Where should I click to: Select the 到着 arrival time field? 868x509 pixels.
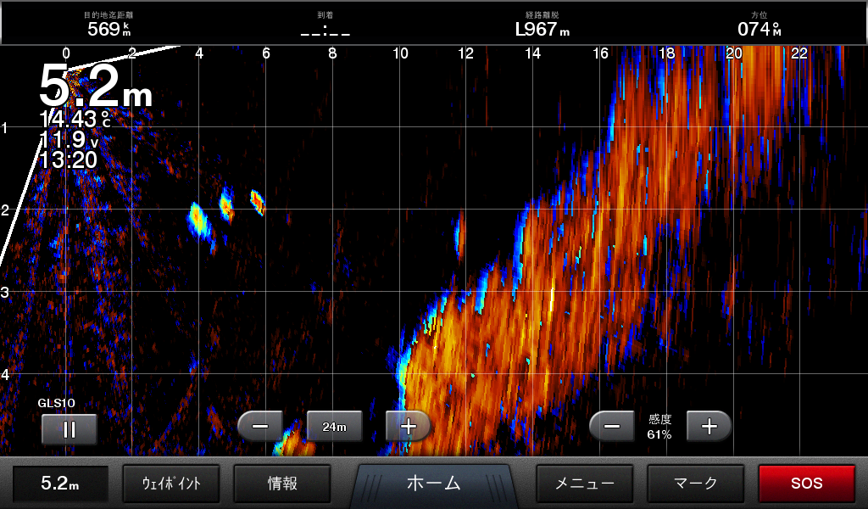pyautogui.click(x=325, y=24)
